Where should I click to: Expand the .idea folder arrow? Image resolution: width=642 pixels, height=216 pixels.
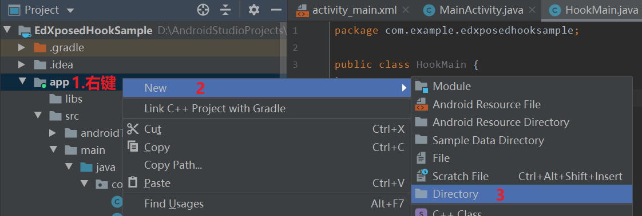[x=22, y=65]
